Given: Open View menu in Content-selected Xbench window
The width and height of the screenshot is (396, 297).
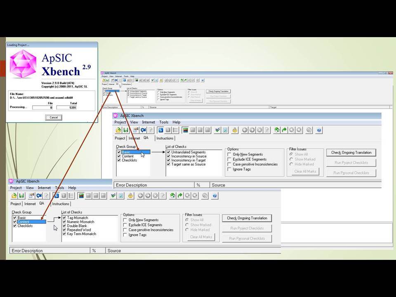Looking at the screenshot, I should 30,188.
